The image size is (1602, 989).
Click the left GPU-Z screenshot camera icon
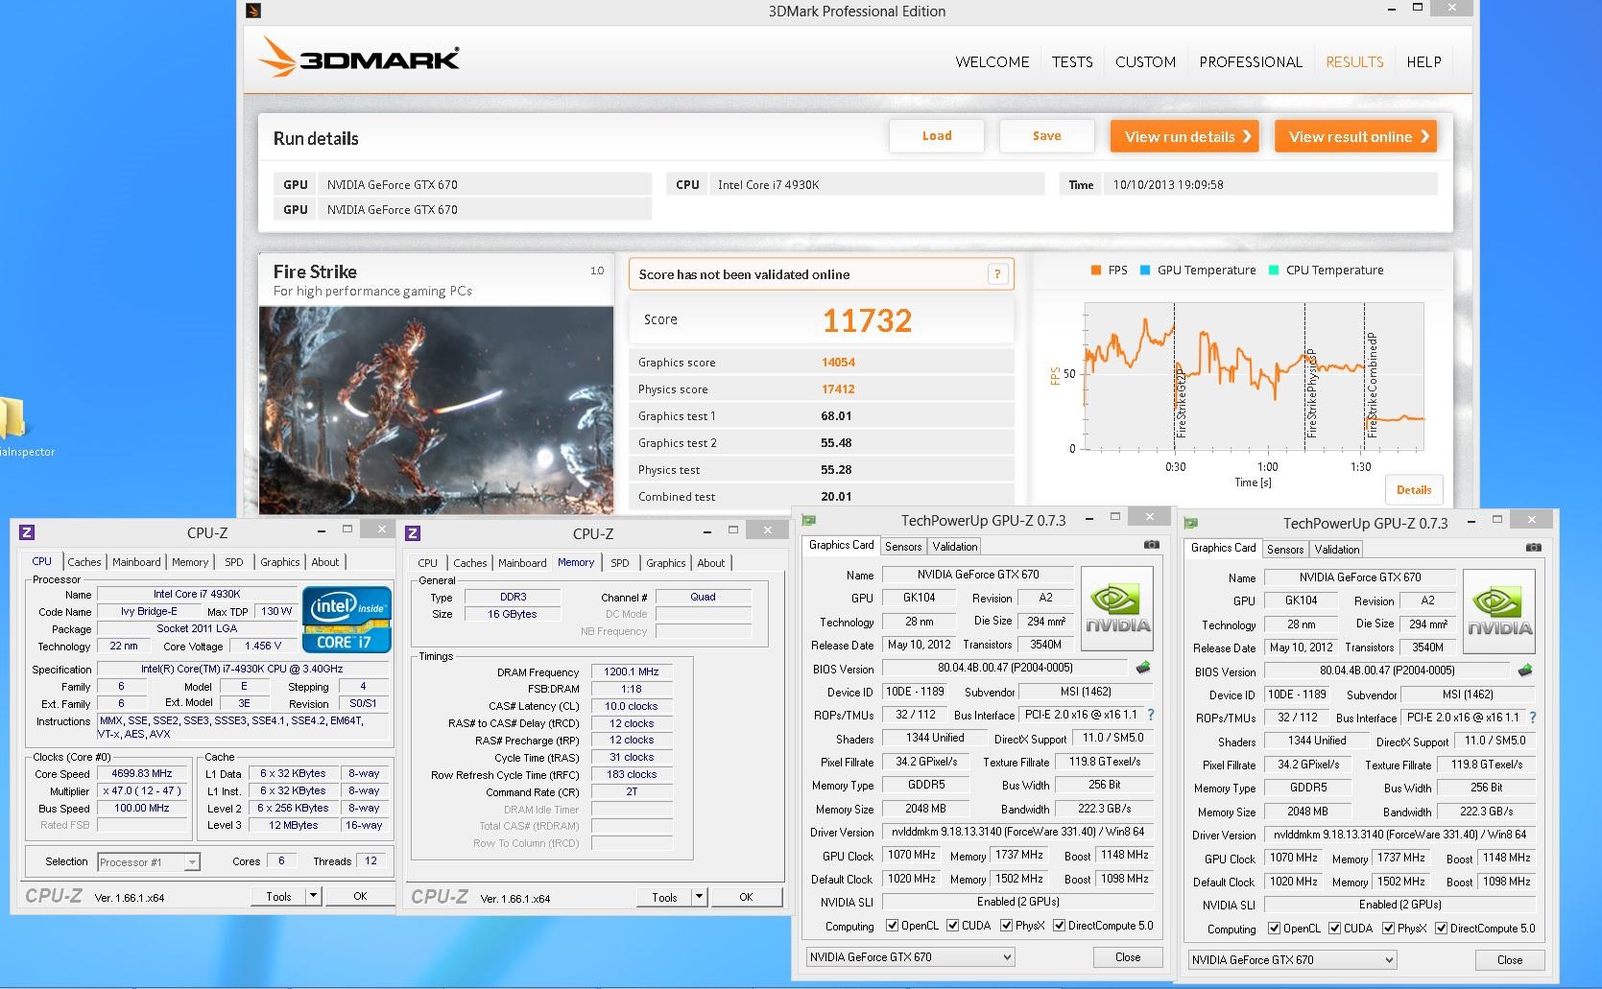(1151, 545)
